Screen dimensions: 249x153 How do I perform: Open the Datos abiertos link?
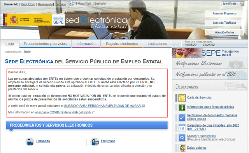pos(196,148)
